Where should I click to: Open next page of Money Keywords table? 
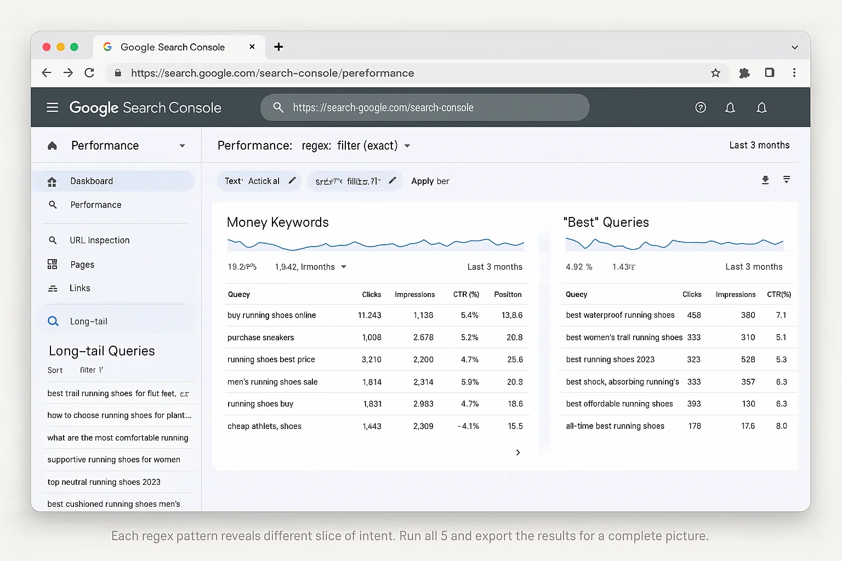point(517,453)
